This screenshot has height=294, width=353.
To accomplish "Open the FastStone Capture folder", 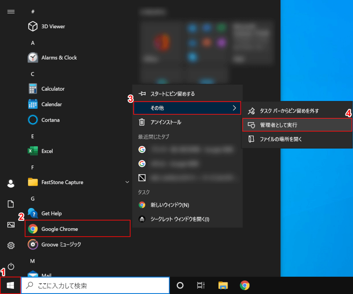I will pyautogui.click(x=78, y=182).
